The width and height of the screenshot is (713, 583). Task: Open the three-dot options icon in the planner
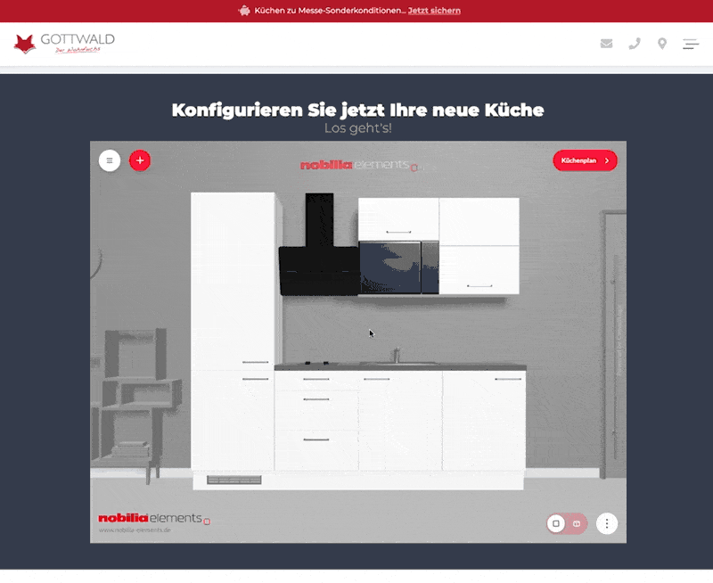pyautogui.click(x=607, y=524)
